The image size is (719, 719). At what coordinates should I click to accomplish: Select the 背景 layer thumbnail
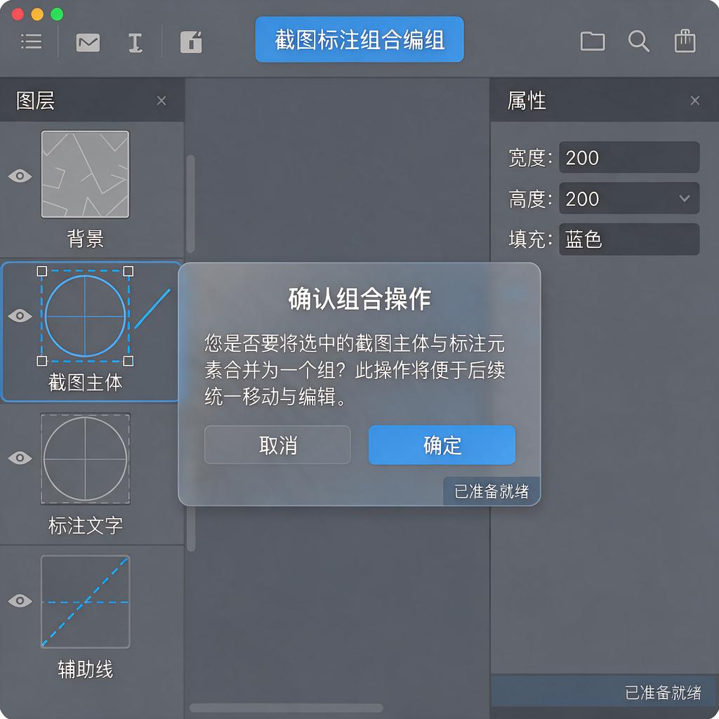click(85, 174)
